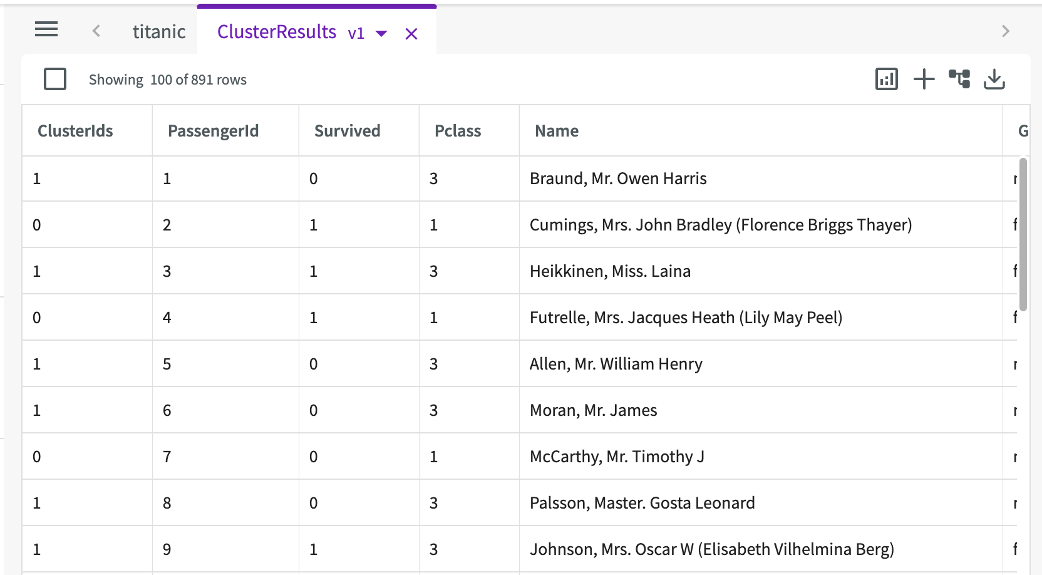1042x575 pixels.
Task: Select the 'Futrelle, Mrs. Jacques Heath' cell
Action: (761, 318)
